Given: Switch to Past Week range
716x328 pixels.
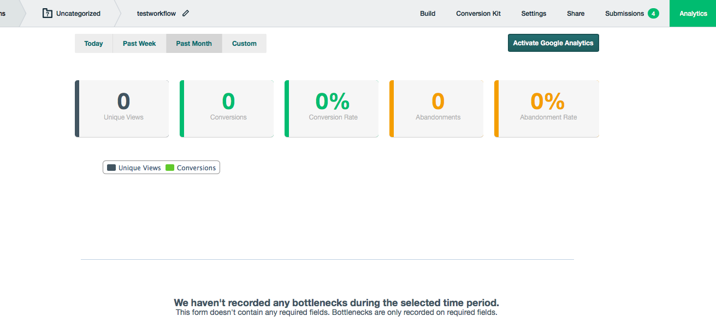Looking at the screenshot, I should [139, 44].
